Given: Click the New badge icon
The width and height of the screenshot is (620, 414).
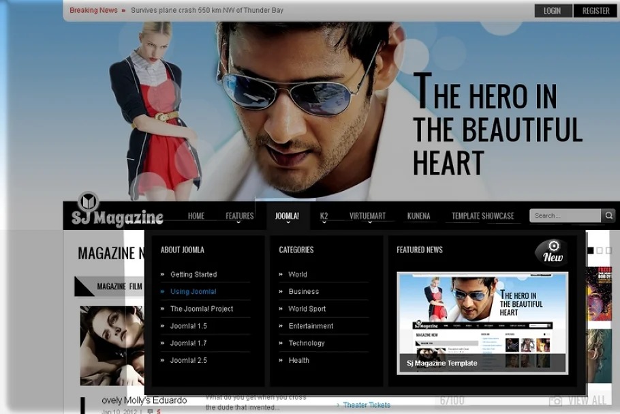Looking at the screenshot, I should (x=551, y=252).
